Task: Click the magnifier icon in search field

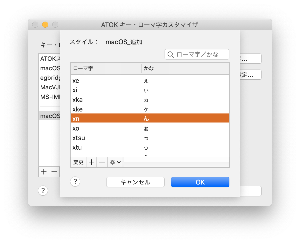Action: (x=170, y=54)
